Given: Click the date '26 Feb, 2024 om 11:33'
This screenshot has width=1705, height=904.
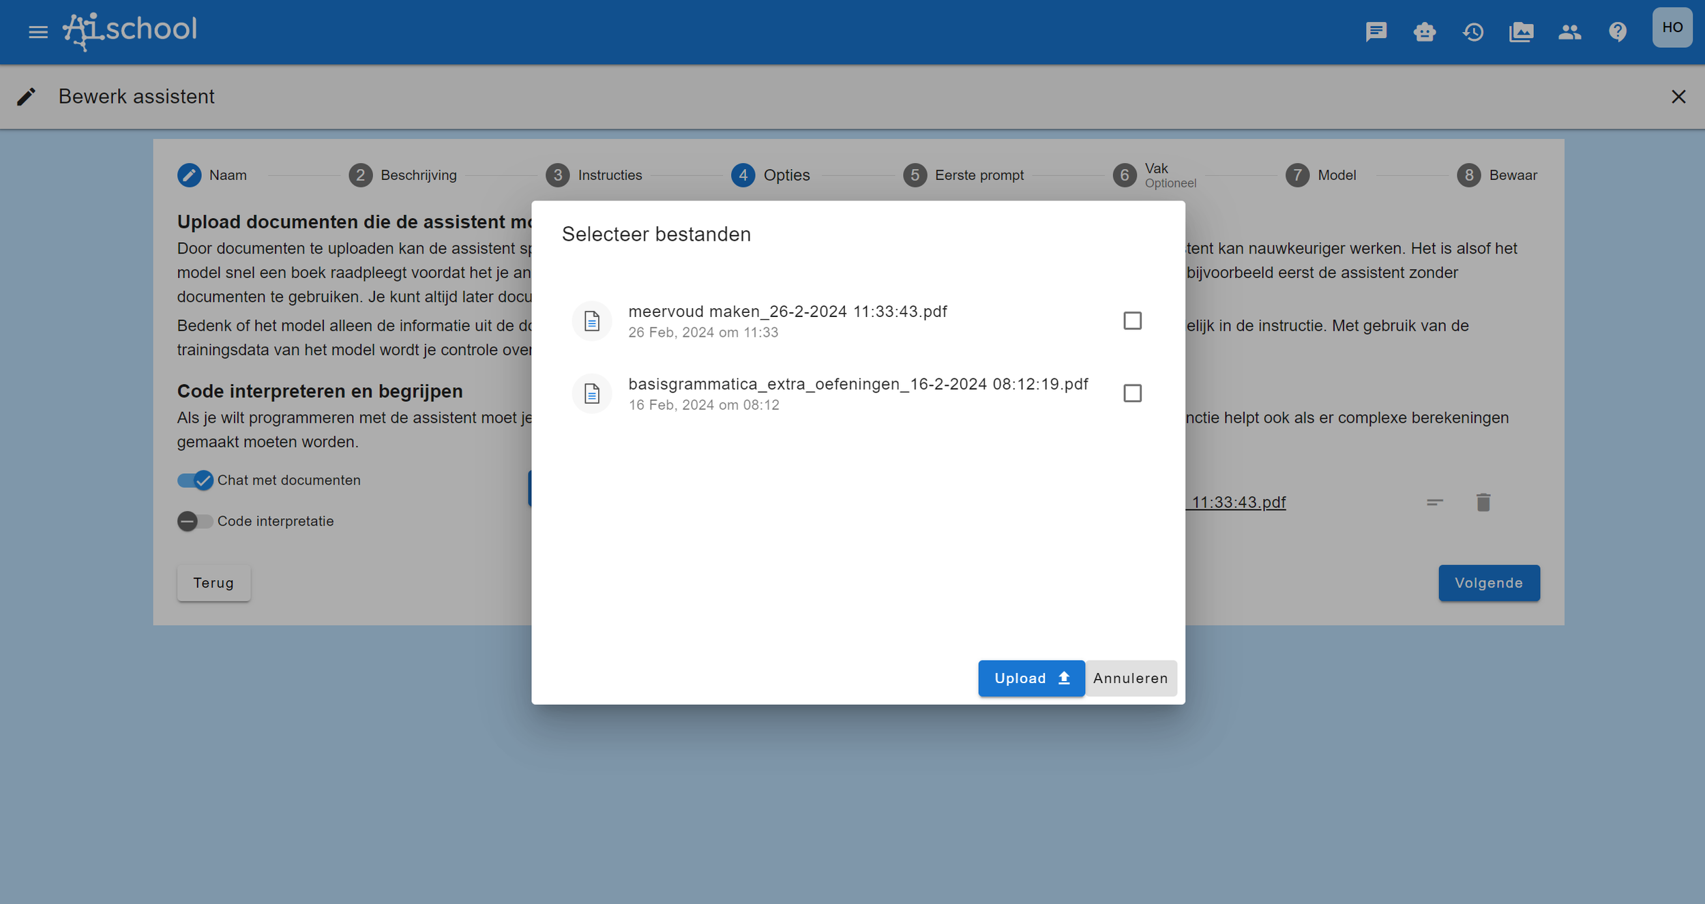Looking at the screenshot, I should (703, 333).
